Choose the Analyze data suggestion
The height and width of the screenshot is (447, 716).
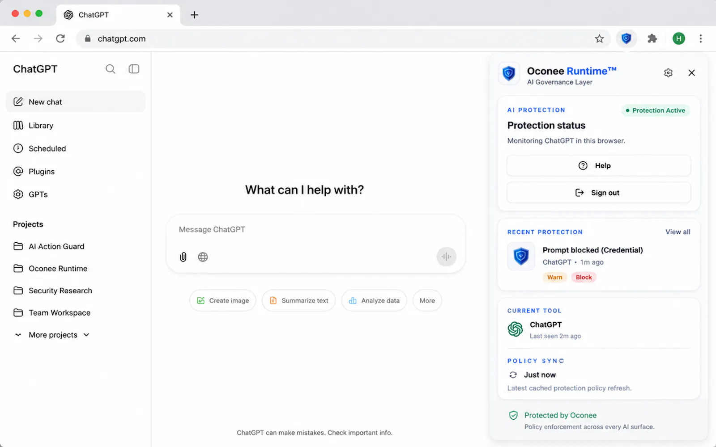tap(374, 301)
